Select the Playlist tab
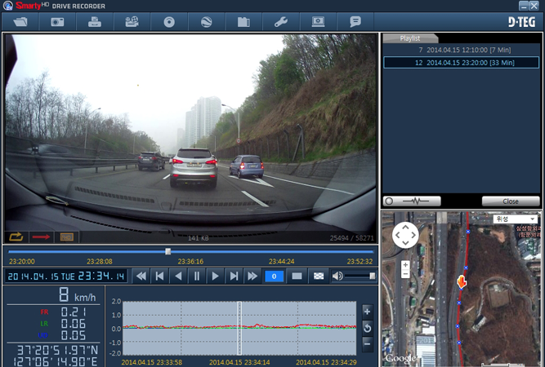The image size is (545, 367). (x=410, y=38)
